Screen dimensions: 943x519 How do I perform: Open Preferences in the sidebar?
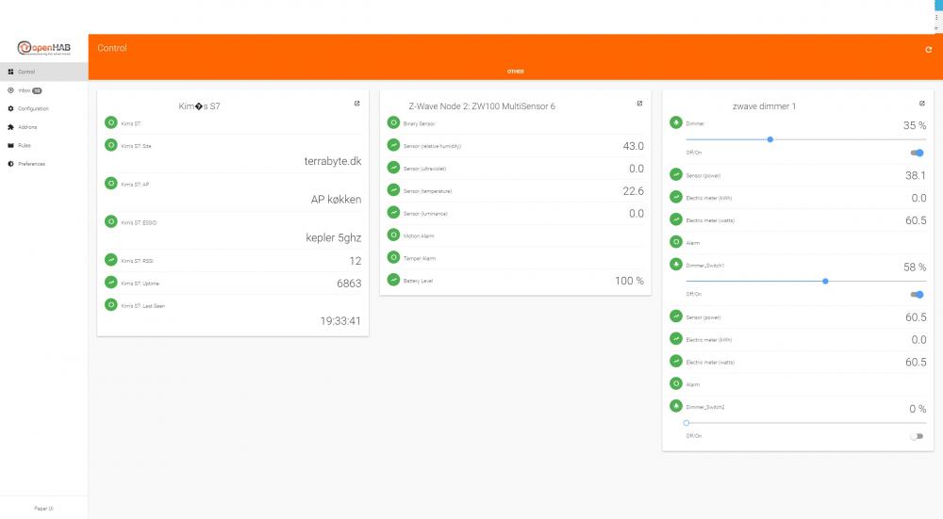[x=30, y=164]
